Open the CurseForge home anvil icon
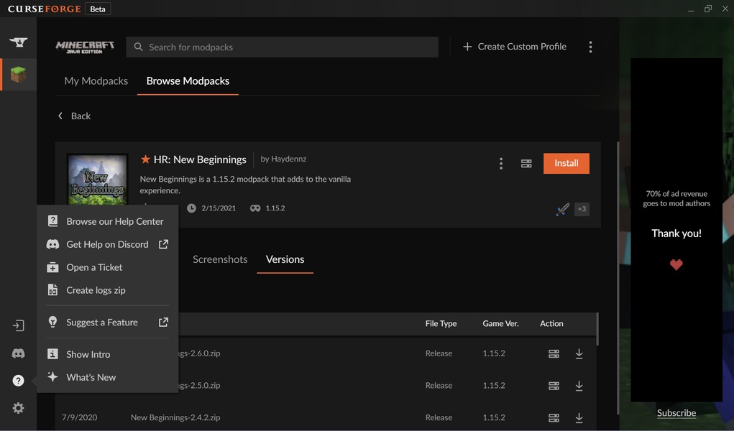This screenshot has width=734, height=431. click(18, 42)
